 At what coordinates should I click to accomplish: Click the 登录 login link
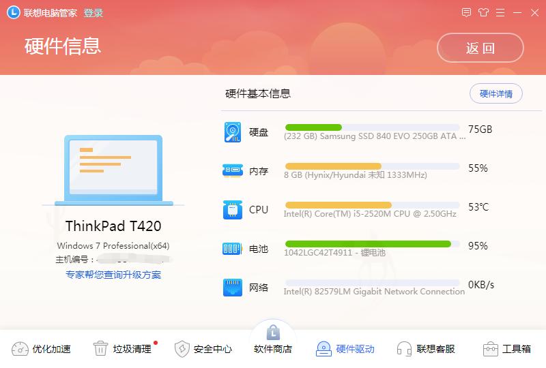click(94, 13)
